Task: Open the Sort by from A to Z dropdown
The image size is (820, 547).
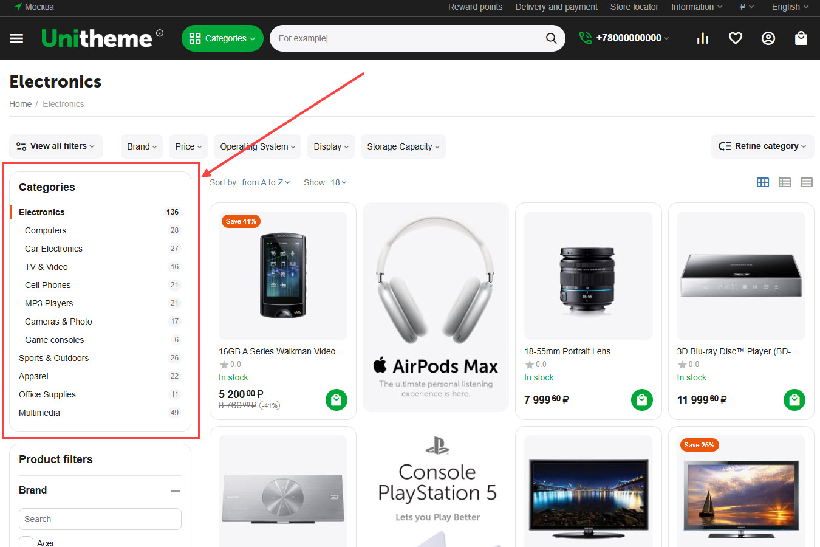Action: (265, 182)
